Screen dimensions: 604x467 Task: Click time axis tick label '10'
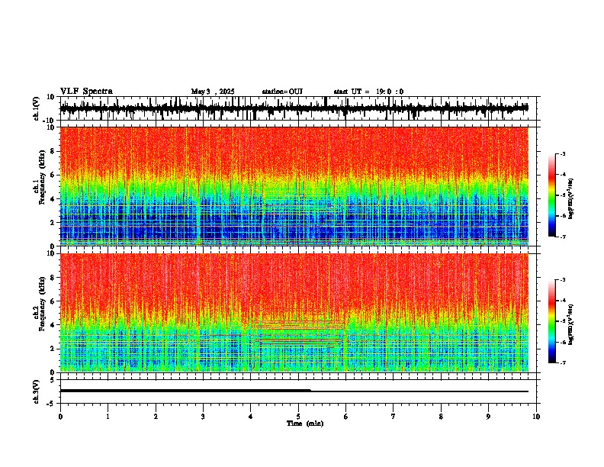coord(536,417)
